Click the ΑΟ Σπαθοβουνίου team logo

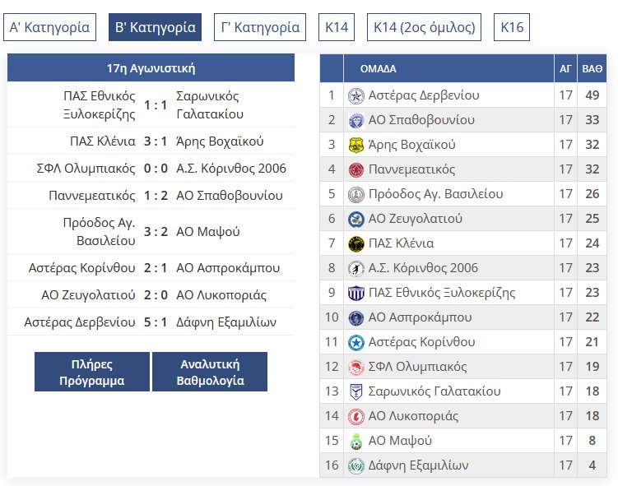[x=355, y=120]
